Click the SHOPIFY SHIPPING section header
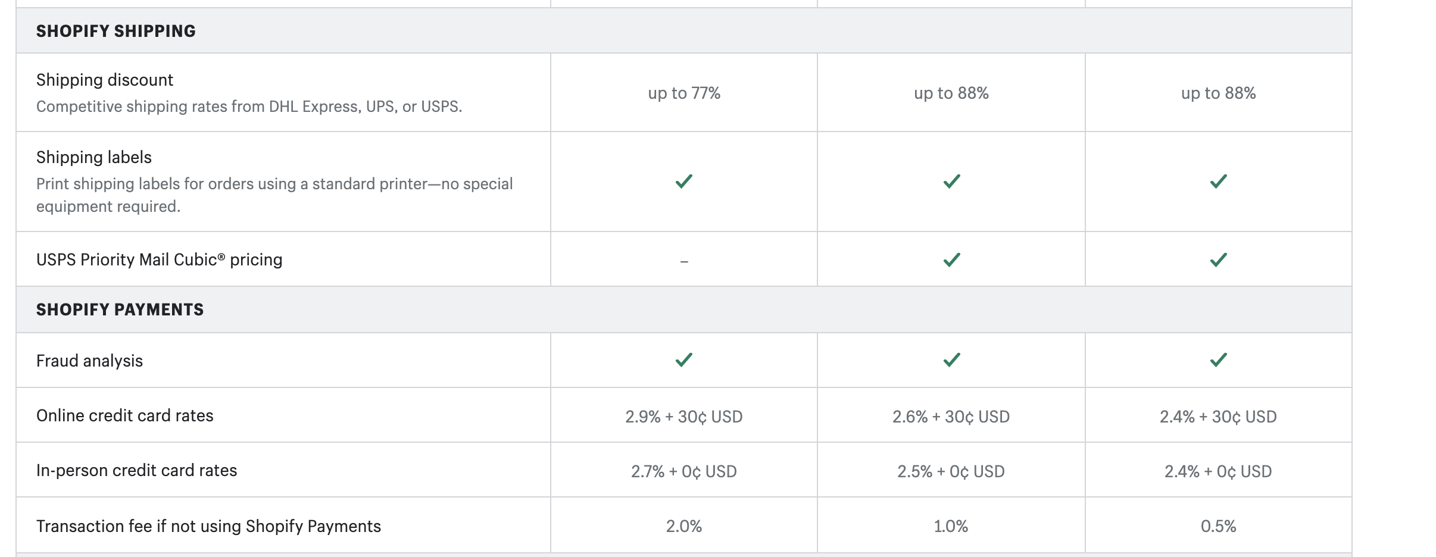1436x557 pixels. click(116, 31)
